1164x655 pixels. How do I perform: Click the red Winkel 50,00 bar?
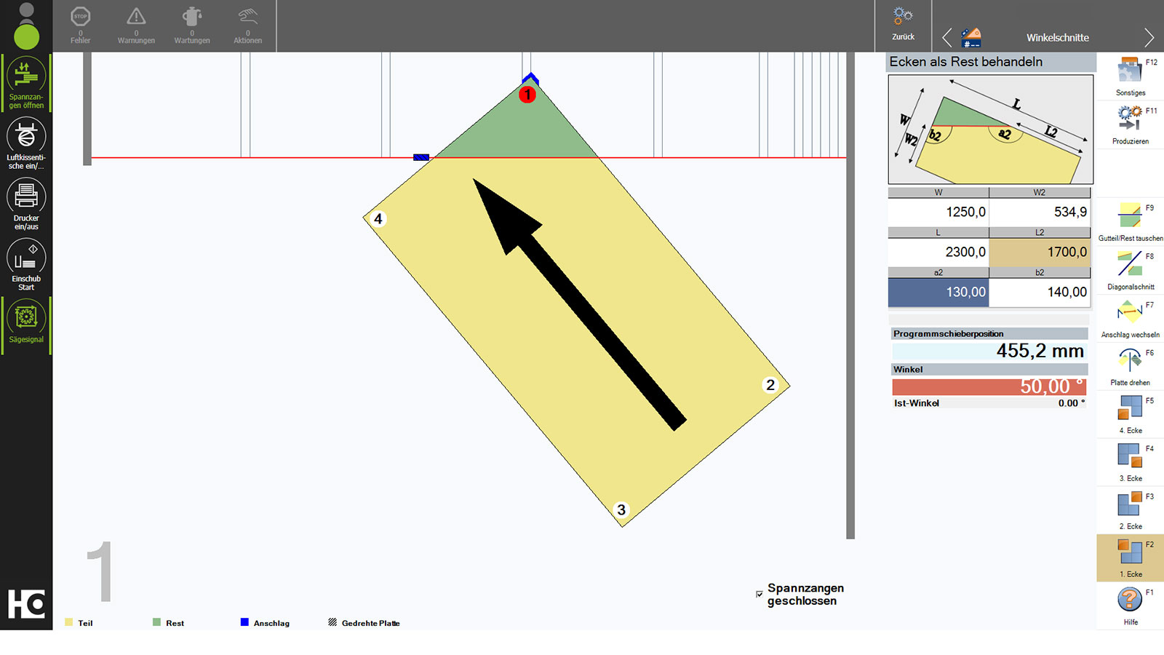point(989,386)
